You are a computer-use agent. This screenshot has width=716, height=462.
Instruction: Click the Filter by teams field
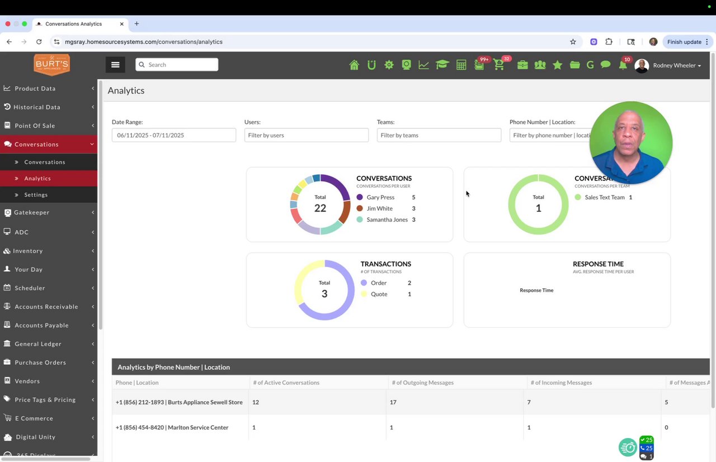439,135
